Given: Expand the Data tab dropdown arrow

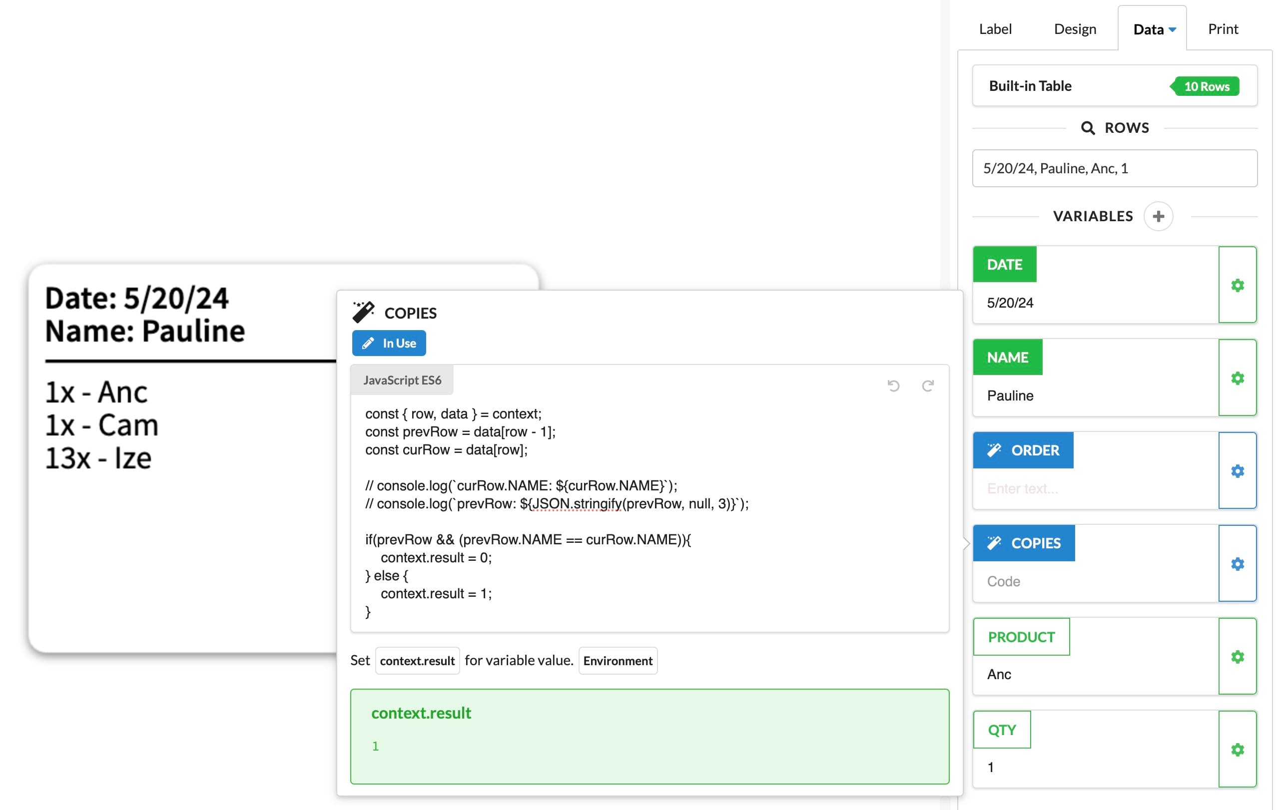Looking at the screenshot, I should tap(1173, 29).
